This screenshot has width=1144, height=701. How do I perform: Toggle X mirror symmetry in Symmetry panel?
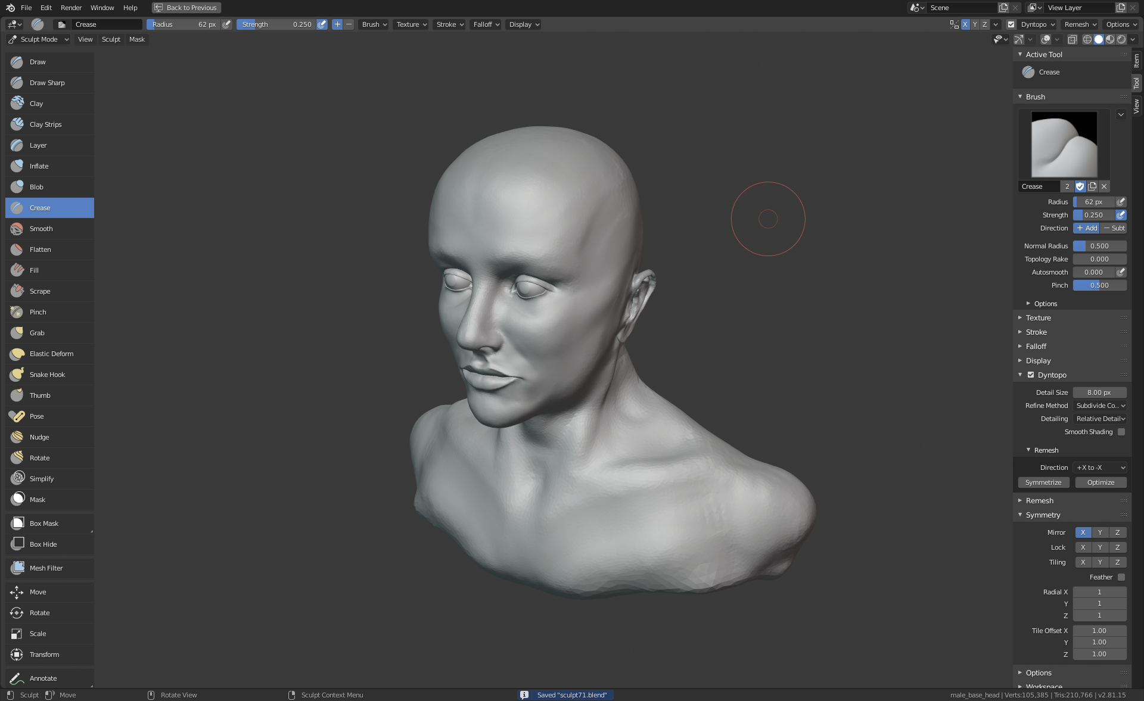[x=1083, y=532]
